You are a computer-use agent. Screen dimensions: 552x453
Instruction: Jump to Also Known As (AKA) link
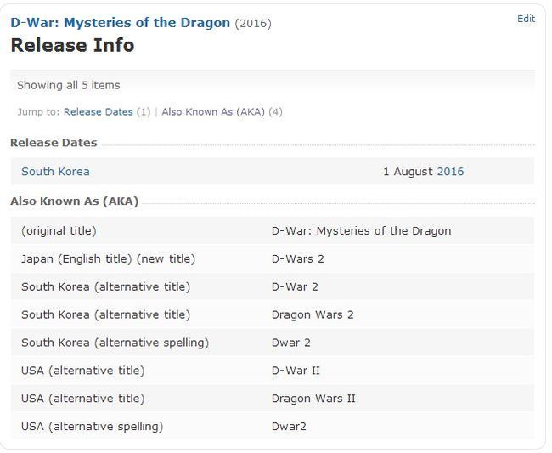point(213,111)
